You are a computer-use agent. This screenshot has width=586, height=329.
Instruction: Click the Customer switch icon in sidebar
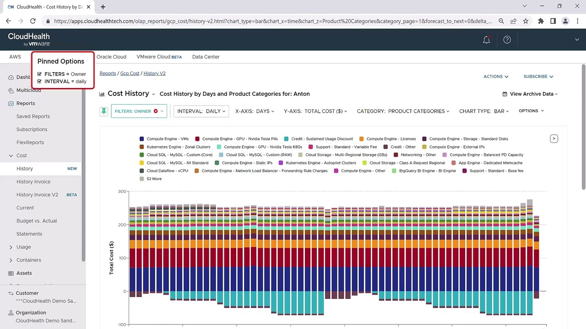11,293
